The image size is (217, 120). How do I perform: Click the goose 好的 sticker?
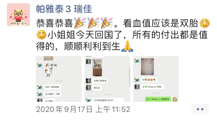pyautogui.click(x=51, y=70)
